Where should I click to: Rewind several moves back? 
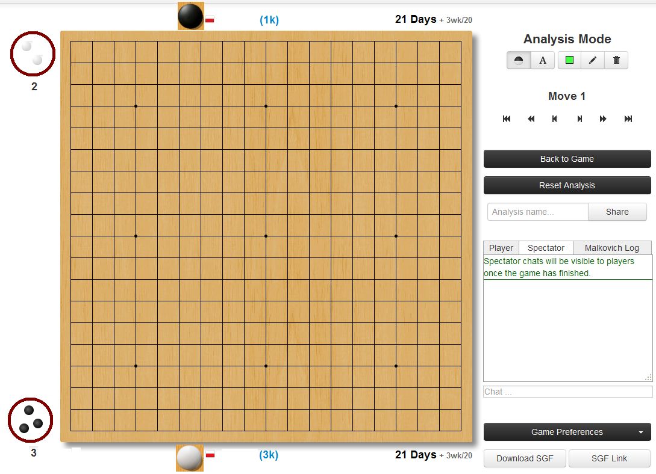(531, 119)
